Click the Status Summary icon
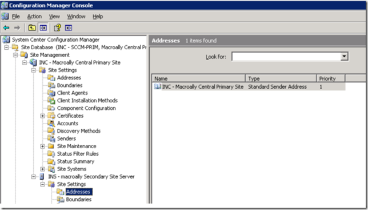 click(51, 161)
